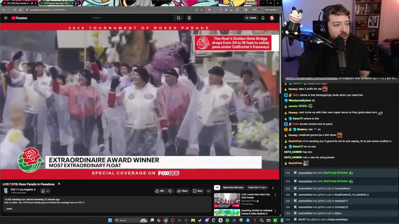
Task: Open Task View on the taskbar
Action: pos(152,220)
